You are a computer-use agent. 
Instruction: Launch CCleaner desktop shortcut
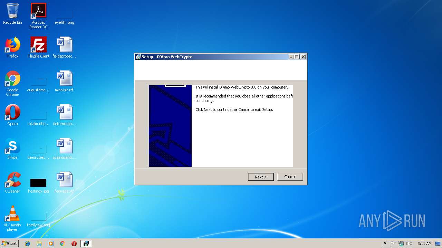12,183
